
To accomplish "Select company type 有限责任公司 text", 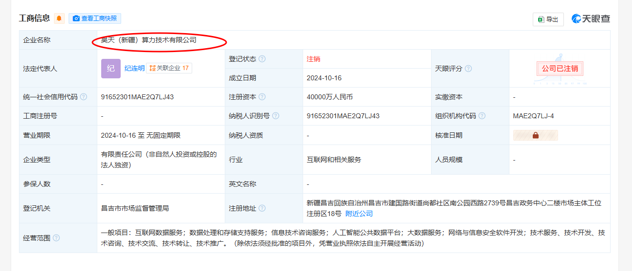I will pyautogui.click(x=159, y=160).
